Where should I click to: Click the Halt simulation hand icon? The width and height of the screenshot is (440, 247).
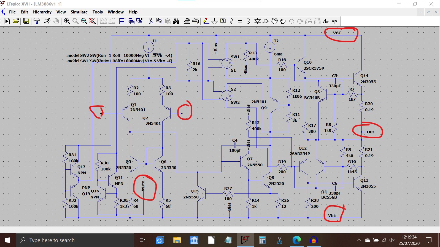56,21
